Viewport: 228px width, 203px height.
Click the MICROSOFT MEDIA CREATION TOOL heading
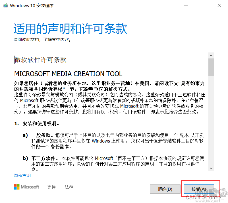click(x=68, y=74)
